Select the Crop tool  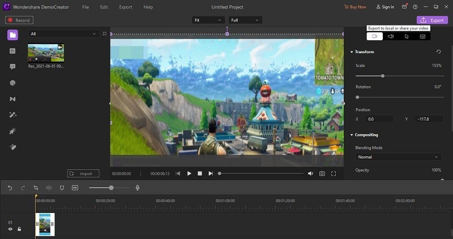(36, 188)
